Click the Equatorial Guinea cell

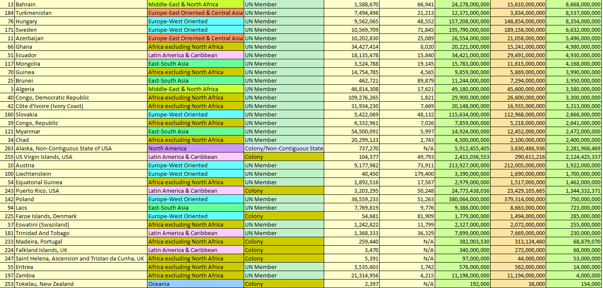click(x=81, y=182)
